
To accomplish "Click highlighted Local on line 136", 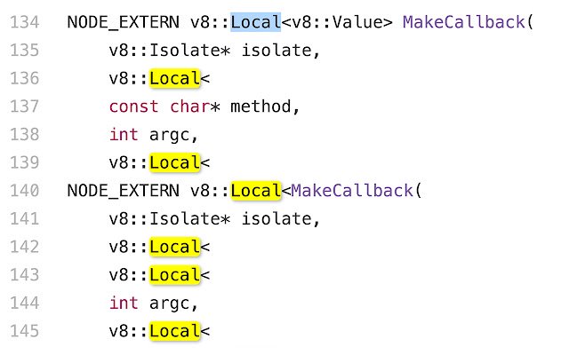I will pyautogui.click(x=175, y=78).
